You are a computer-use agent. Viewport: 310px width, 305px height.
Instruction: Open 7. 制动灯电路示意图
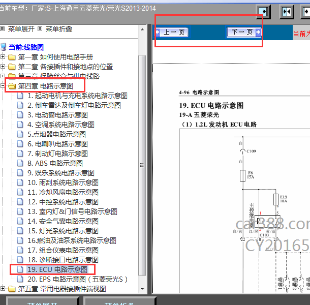[x=57, y=154]
